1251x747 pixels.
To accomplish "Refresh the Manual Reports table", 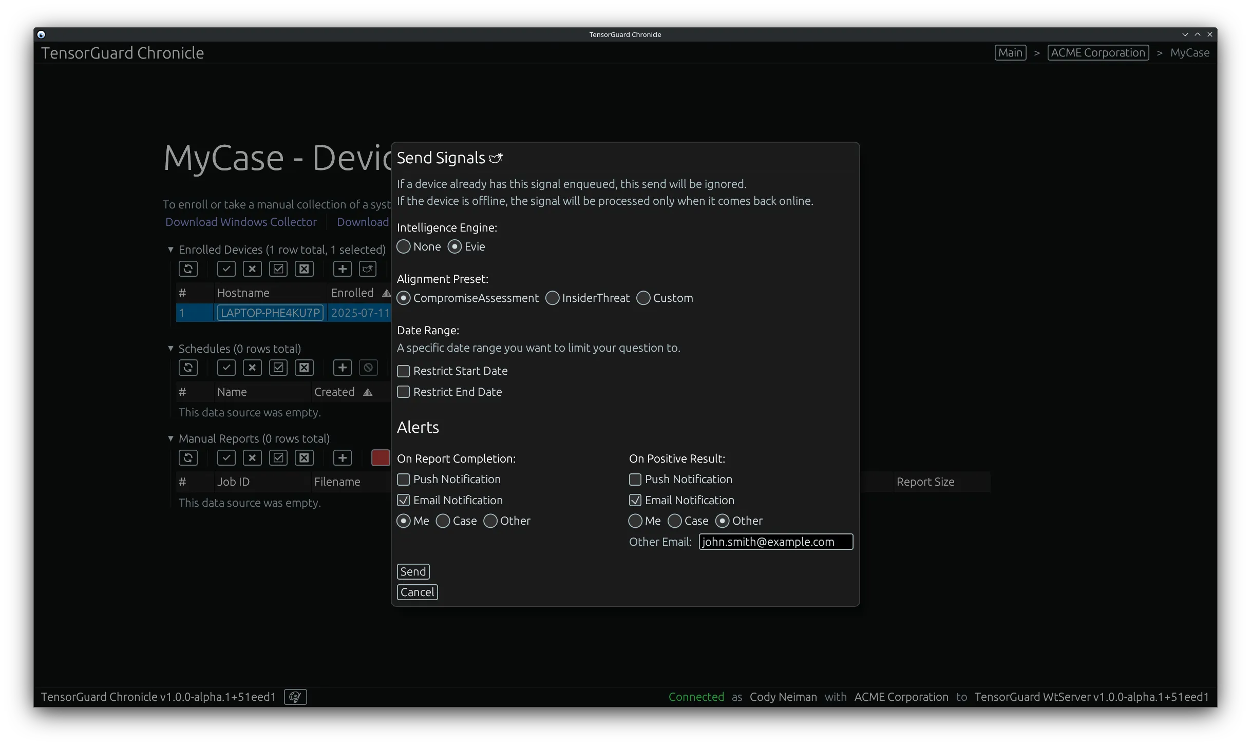I will pos(188,457).
